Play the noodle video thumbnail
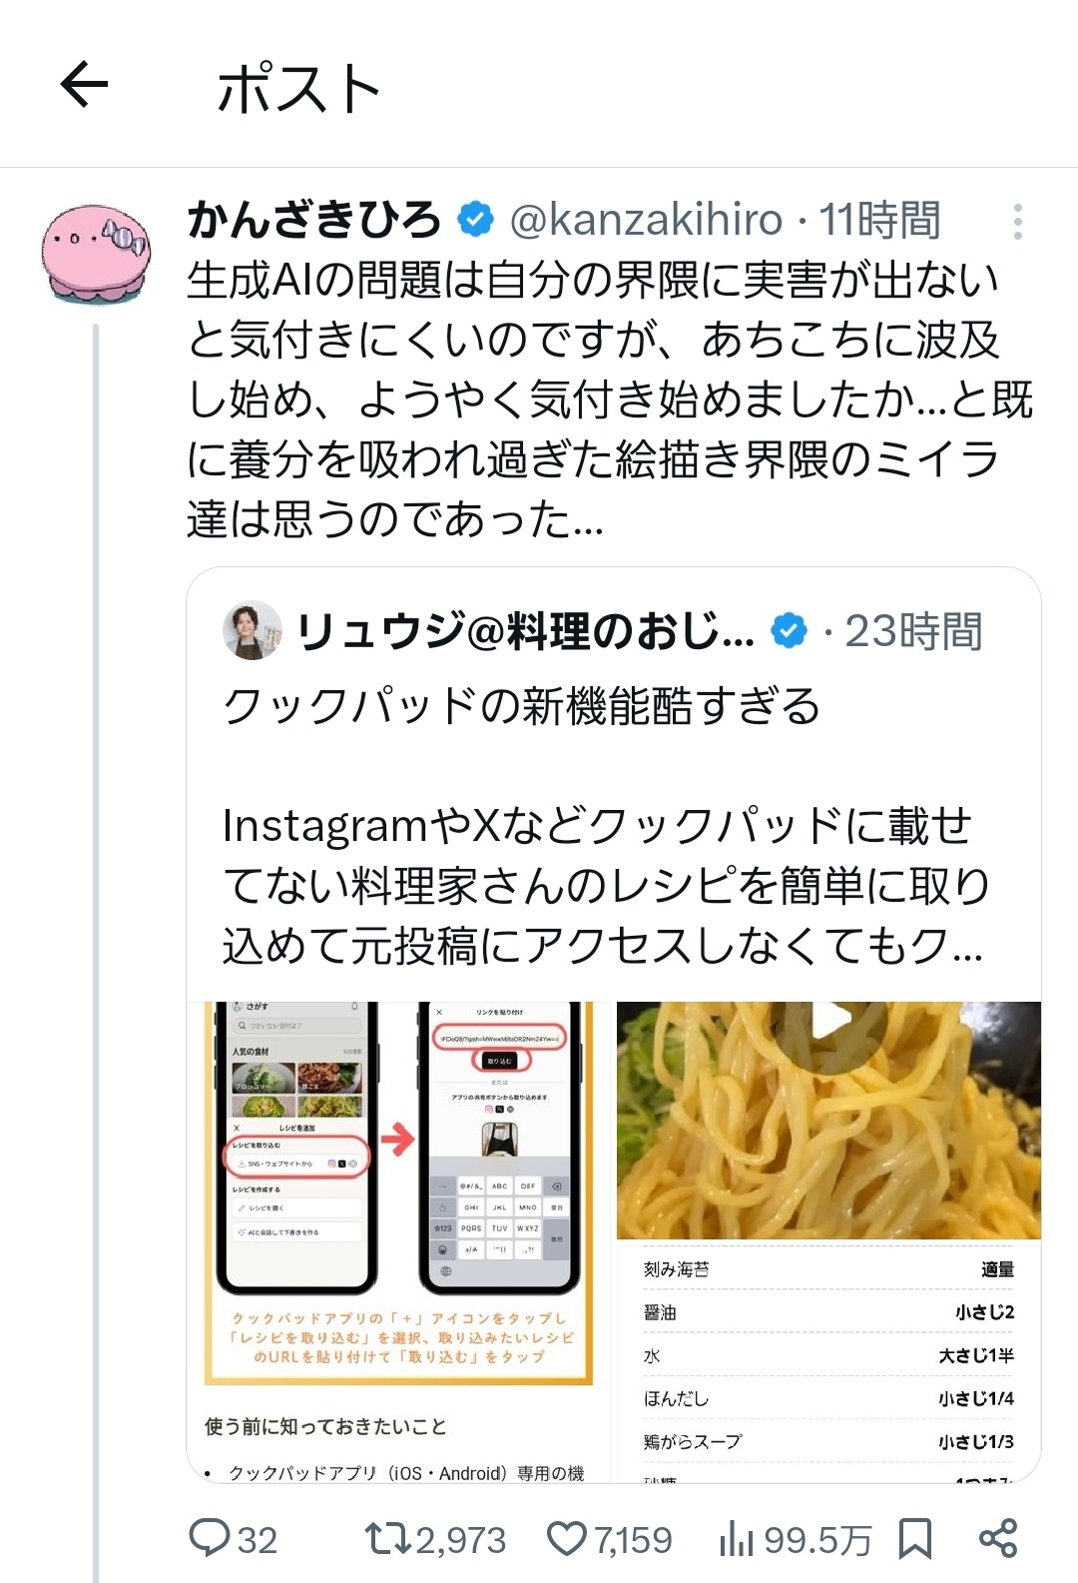1078x1583 pixels. tap(828, 1121)
